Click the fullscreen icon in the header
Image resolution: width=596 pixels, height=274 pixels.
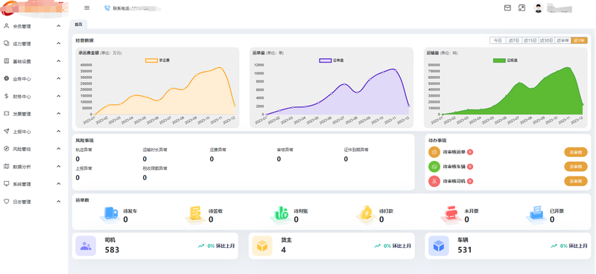click(x=522, y=8)
